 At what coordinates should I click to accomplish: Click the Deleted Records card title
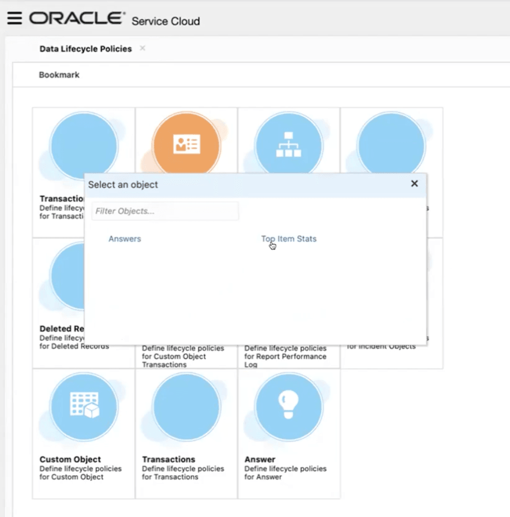[x=62, y=329]
